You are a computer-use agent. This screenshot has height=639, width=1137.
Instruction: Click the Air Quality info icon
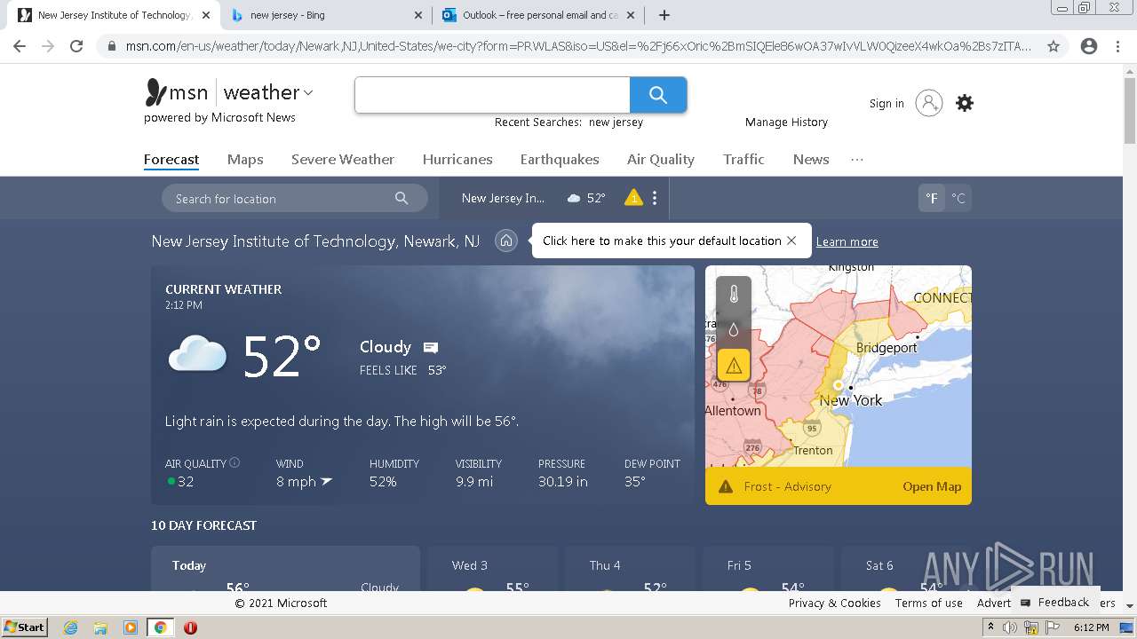[x=235, y=462]
